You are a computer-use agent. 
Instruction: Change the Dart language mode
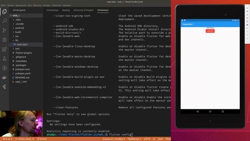(161, 139)
